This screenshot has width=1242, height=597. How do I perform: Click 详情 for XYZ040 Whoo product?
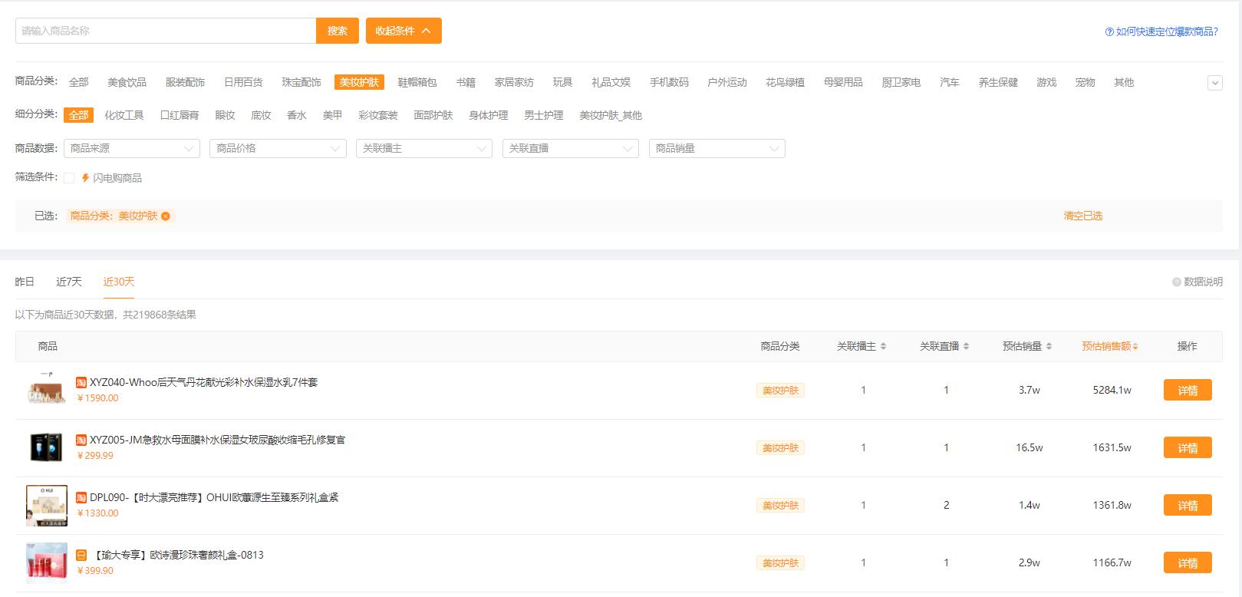pyautogui.click(x=1188, y=390)
